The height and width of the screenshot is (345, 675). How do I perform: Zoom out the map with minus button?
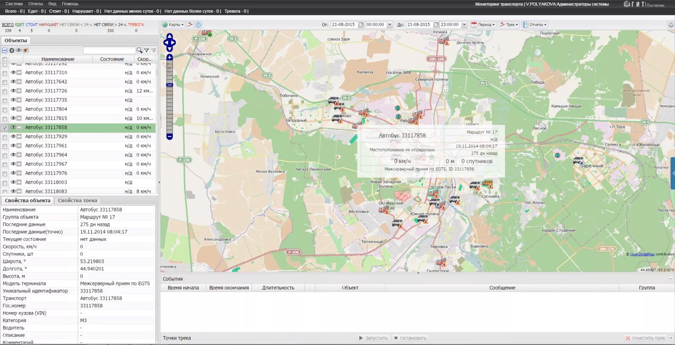tap(170, 136)
